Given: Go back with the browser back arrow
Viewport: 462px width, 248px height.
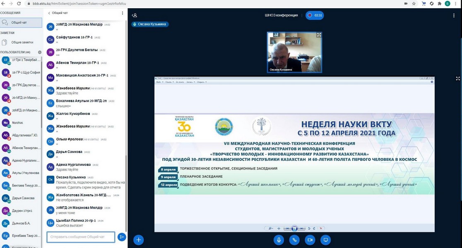Looking at the screenshot, I should pos(3,4).
